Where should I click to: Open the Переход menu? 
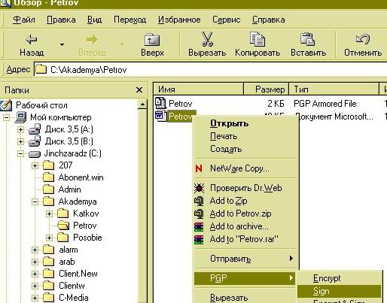point(130,20)
